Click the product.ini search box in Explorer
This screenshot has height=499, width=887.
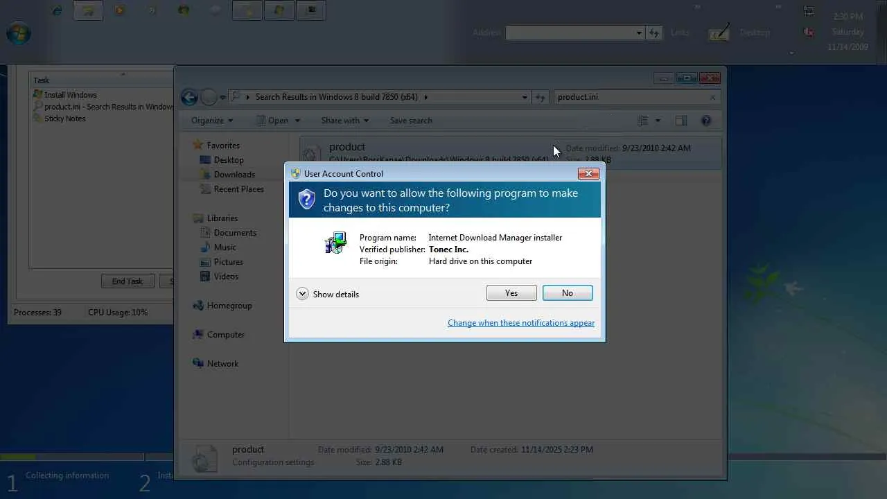pos(631,97)
